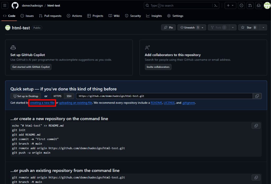271x184 pixels.
Task: Click the 'git add README.md' line
Action: coord(26,135)
